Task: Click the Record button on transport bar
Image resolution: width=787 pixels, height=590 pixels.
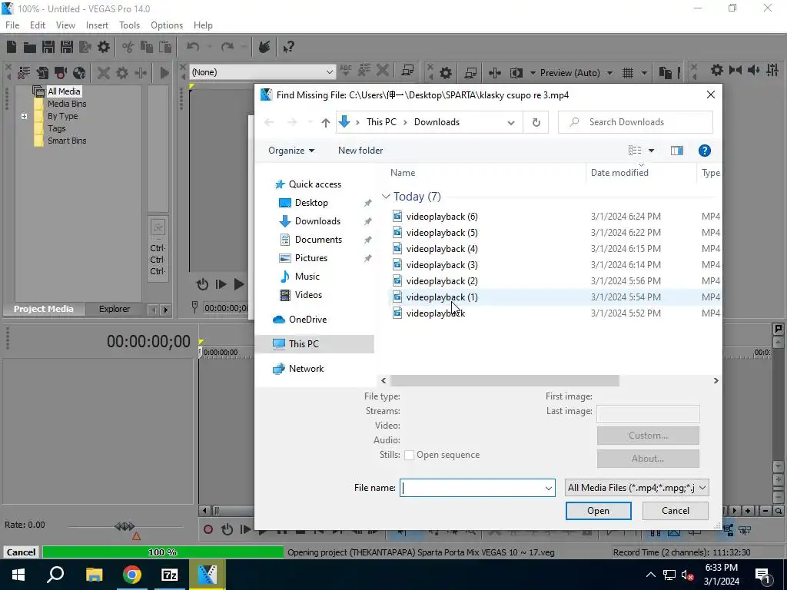Action: click(208, 529)
